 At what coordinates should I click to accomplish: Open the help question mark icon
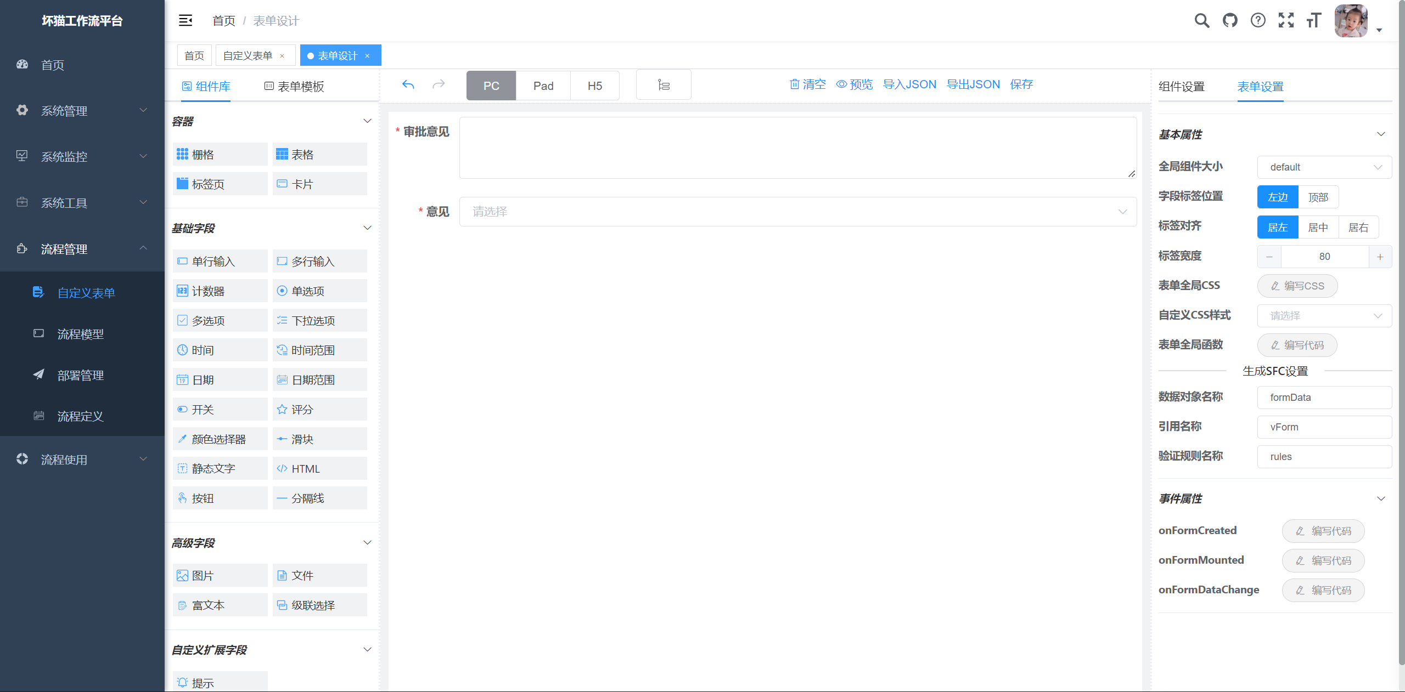coord(1258,21)
